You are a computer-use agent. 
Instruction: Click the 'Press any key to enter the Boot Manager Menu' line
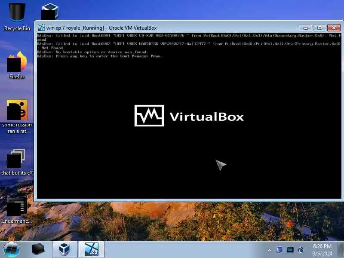click(x=100, y=56)
